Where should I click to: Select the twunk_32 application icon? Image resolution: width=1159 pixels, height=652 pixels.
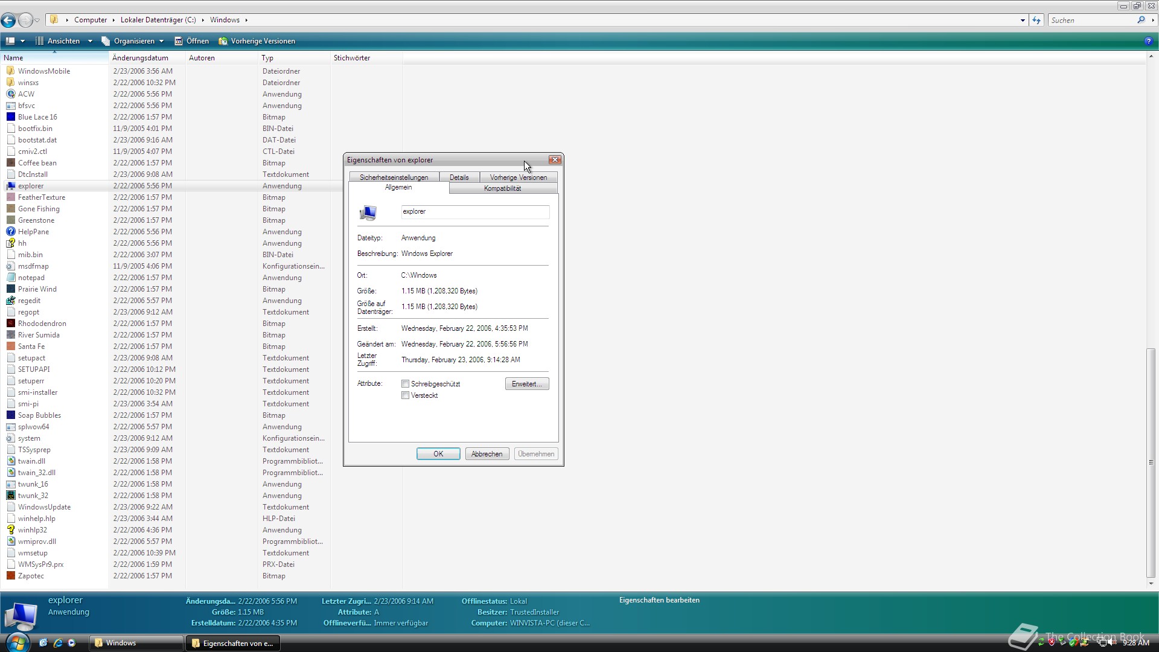(11, 496)
